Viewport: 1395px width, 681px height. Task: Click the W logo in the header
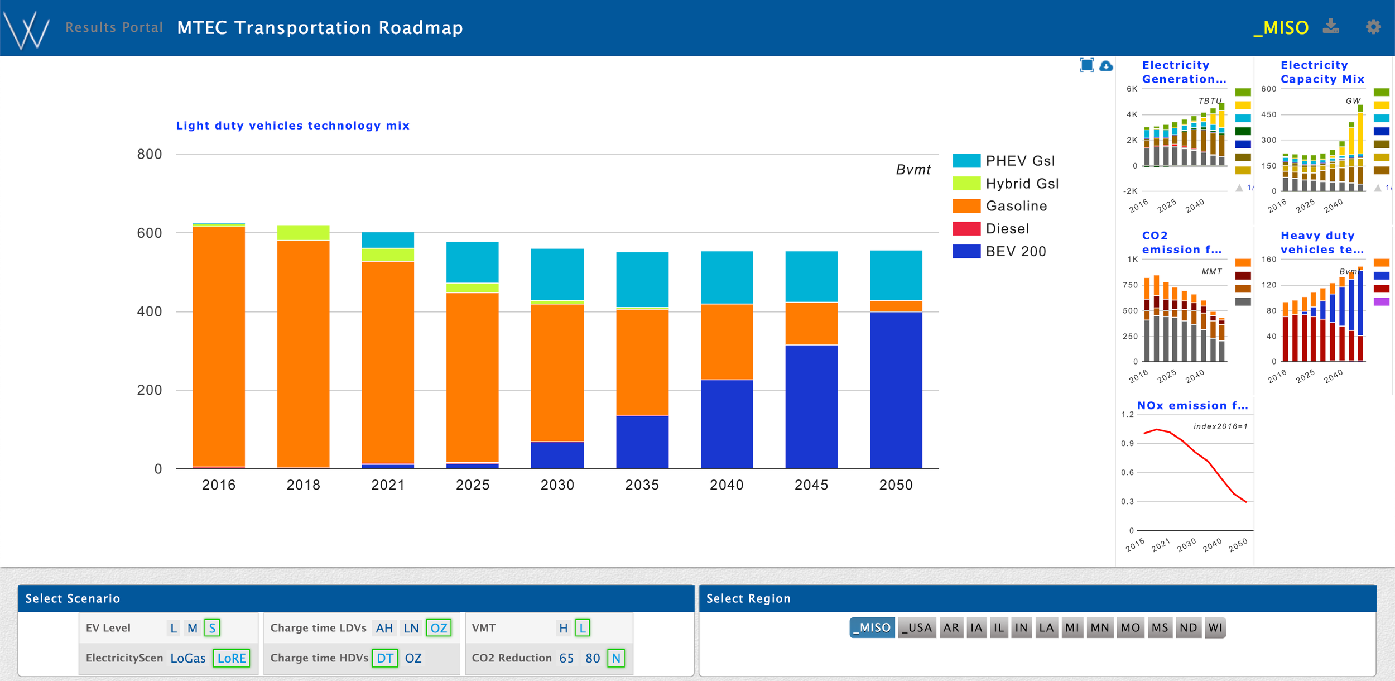click(26, 30)
